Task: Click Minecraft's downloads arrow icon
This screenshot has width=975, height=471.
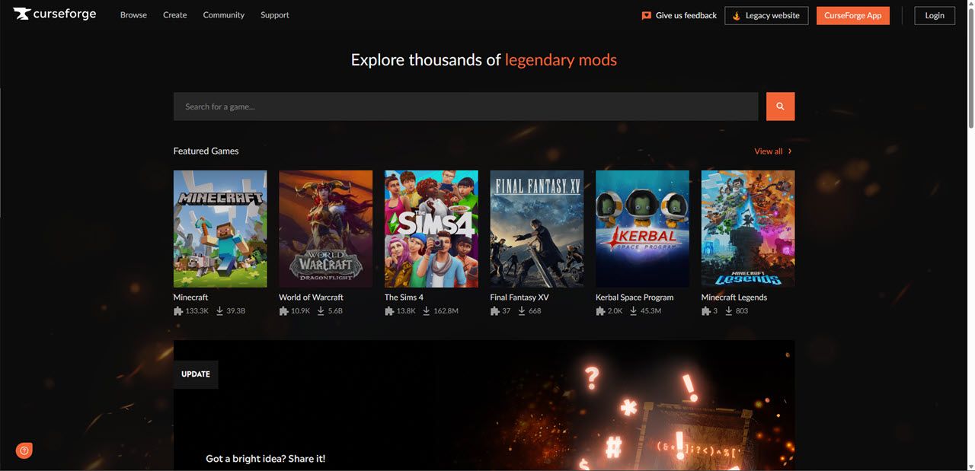Action: click(x=219, y=311)
